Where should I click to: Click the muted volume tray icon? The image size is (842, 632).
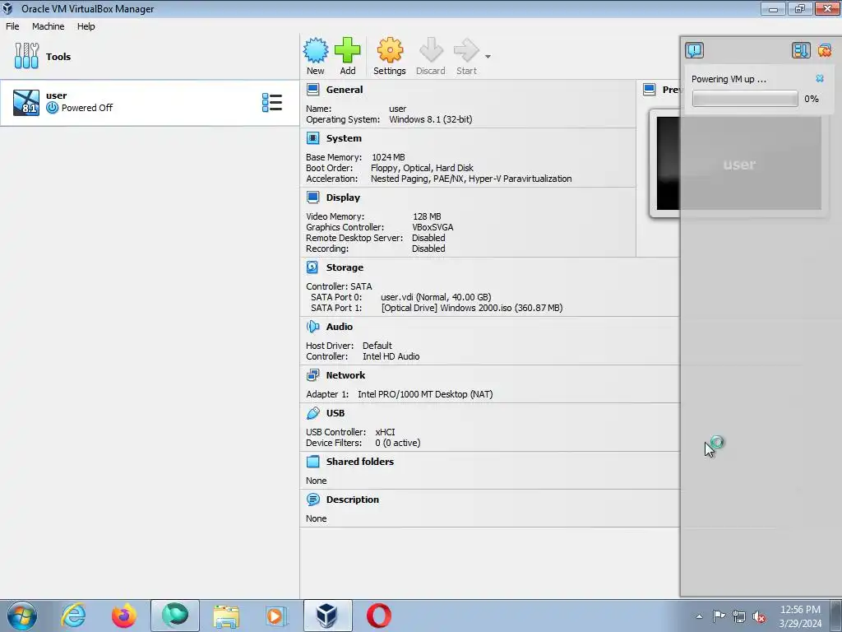point(759,616)
